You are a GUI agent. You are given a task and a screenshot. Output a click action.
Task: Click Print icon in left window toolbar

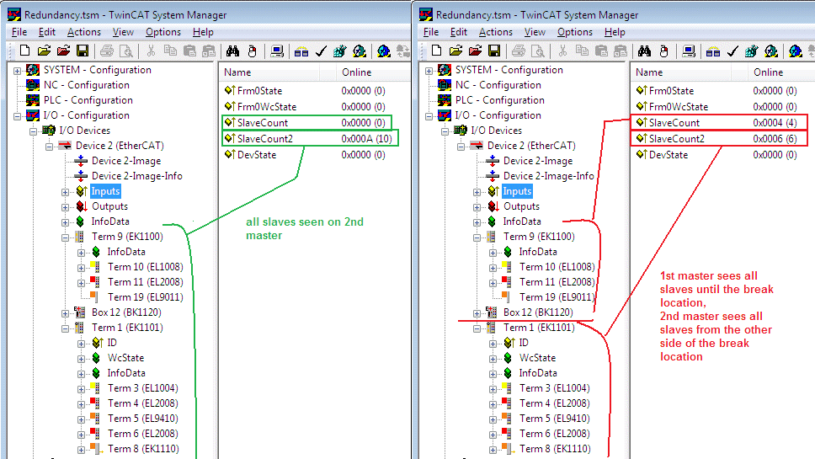107,51
